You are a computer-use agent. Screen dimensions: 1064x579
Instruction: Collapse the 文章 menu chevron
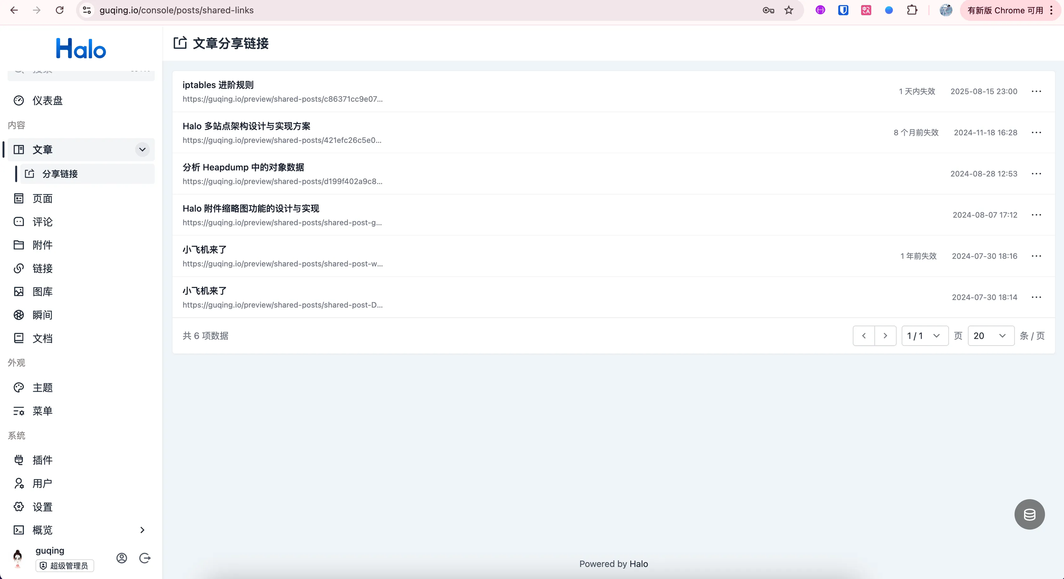click(x=142, y=149)
